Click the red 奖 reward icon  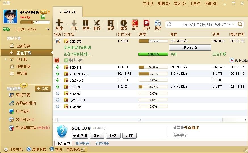click(57, 60)
